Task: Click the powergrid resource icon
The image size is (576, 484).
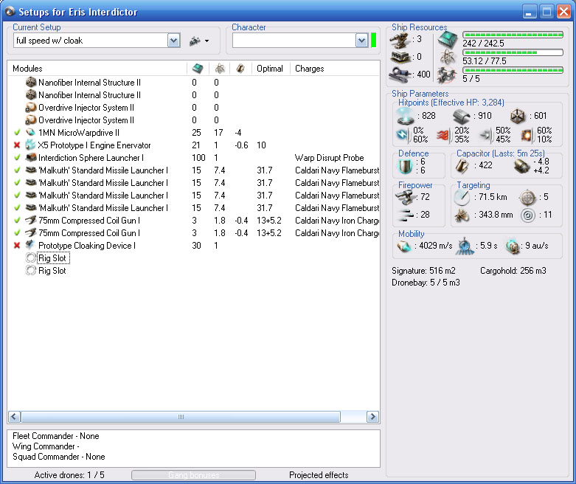Action: point(448,57)
